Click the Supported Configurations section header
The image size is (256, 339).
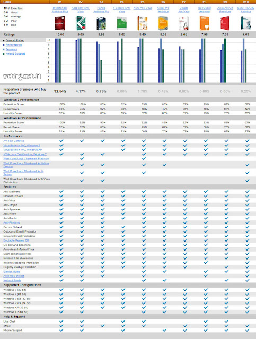[22, 285]
